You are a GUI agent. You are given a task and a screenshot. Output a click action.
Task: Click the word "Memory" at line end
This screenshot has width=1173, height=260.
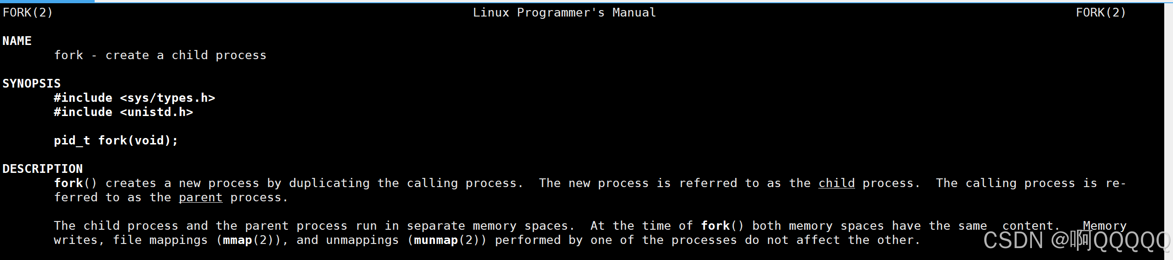click(1105, 226)
